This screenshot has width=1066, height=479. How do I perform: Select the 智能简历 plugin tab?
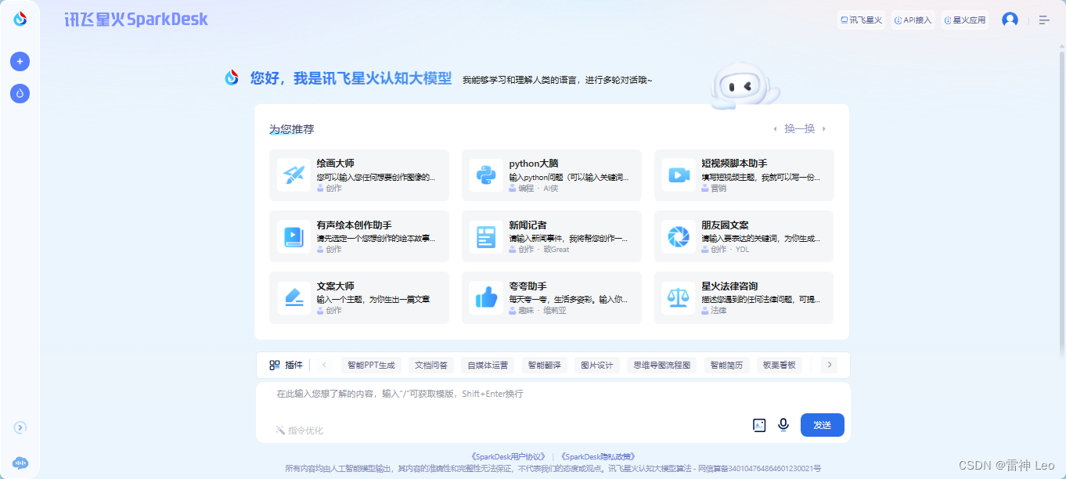727,365
